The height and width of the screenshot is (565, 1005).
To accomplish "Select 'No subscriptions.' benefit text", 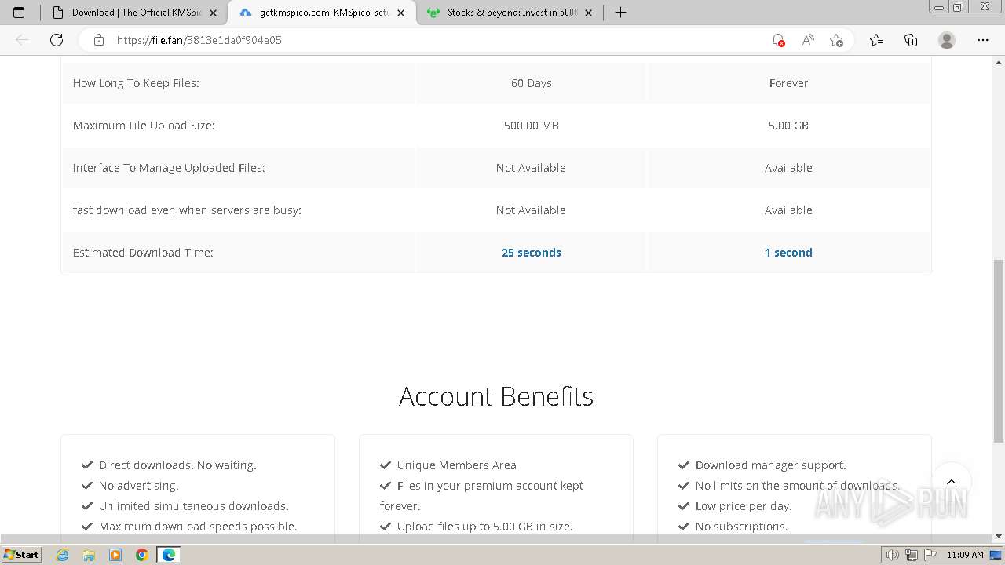I will point(742,527).
